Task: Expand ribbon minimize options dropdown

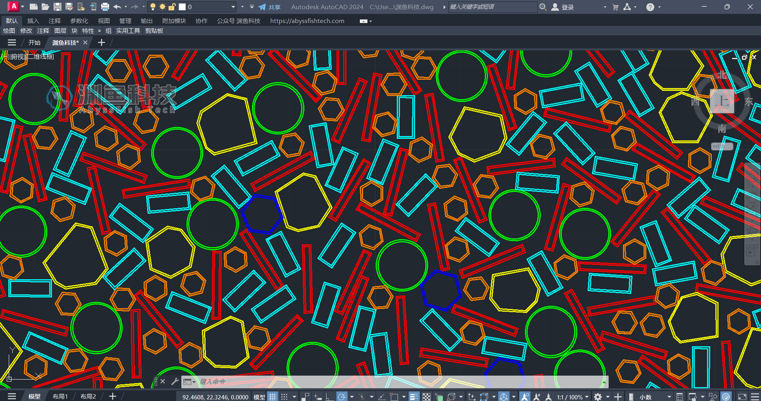Action: [x=371, y=21]
